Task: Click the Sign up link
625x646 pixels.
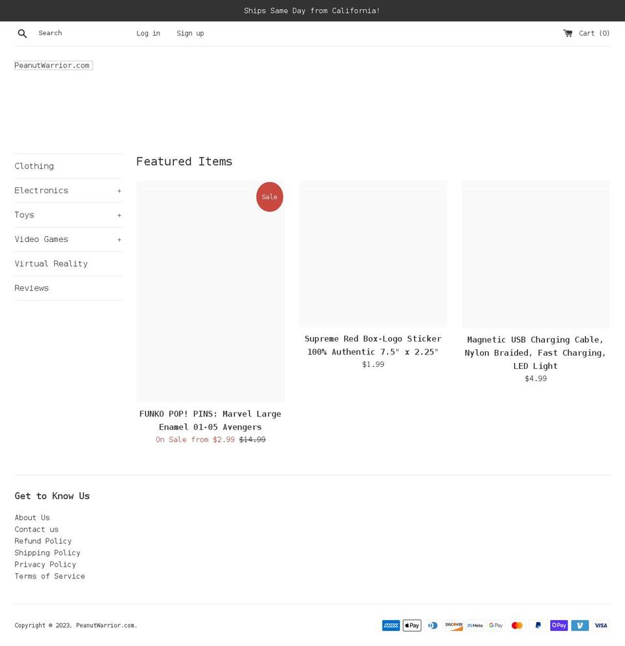Action: [190, 33]
